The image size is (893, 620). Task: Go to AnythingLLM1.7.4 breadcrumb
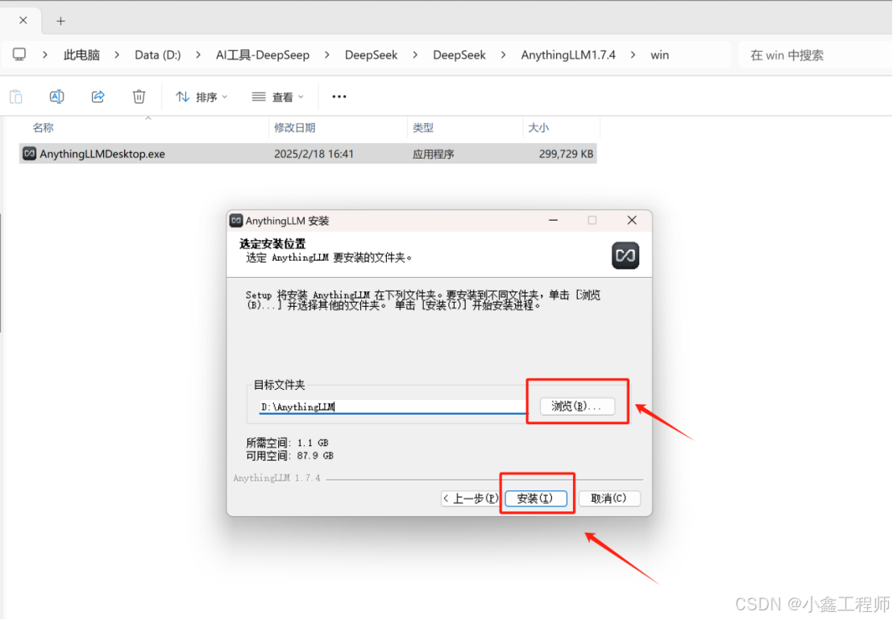click(x=568, y=56)
